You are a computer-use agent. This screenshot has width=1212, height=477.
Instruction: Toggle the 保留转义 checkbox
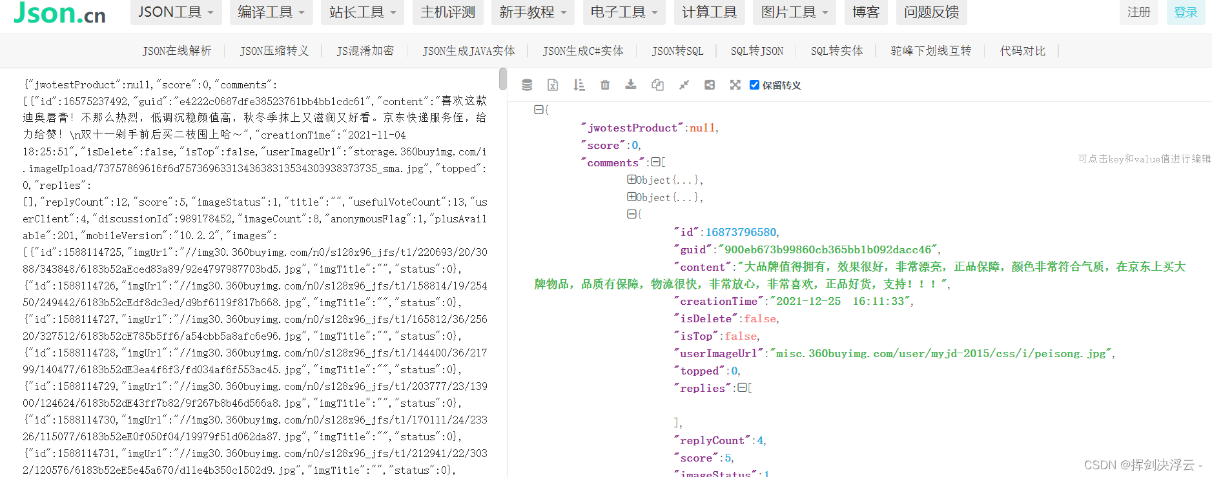click(x=754, y=84)
